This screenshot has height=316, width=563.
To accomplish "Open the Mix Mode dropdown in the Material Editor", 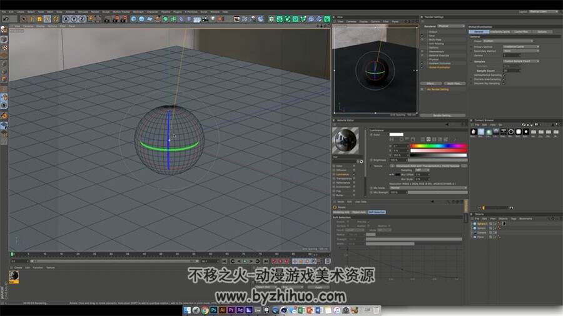I will tap(428, 188).
